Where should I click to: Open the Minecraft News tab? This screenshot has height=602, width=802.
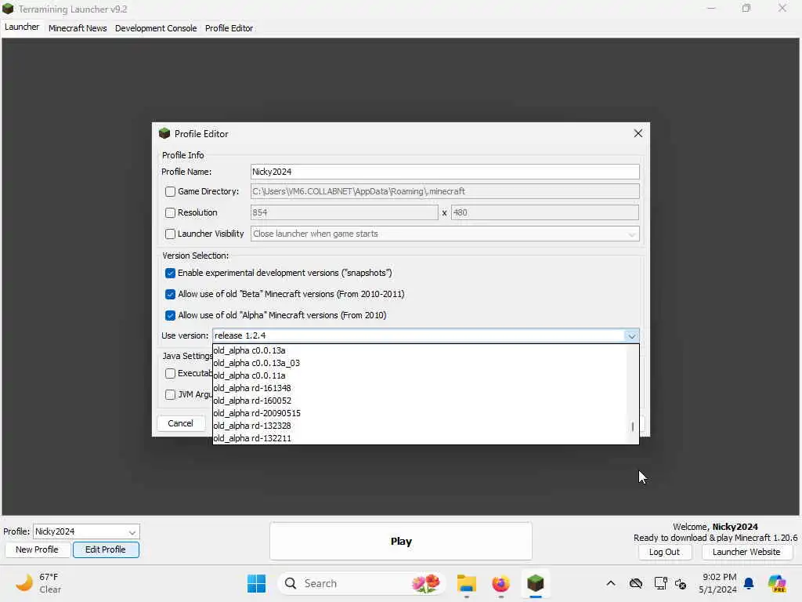tap(78, 28)
